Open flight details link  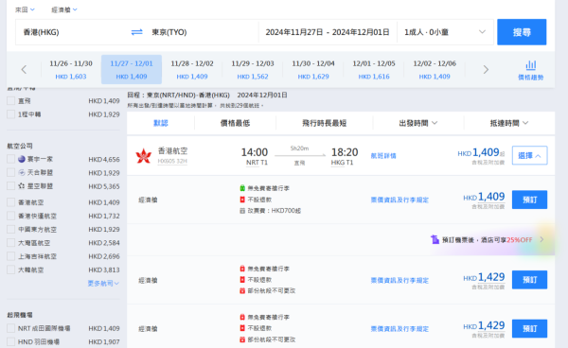click(383, 156)
